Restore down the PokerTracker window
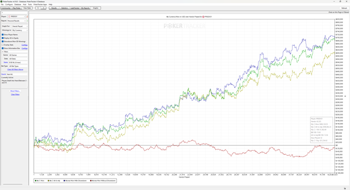 [340, 1]
